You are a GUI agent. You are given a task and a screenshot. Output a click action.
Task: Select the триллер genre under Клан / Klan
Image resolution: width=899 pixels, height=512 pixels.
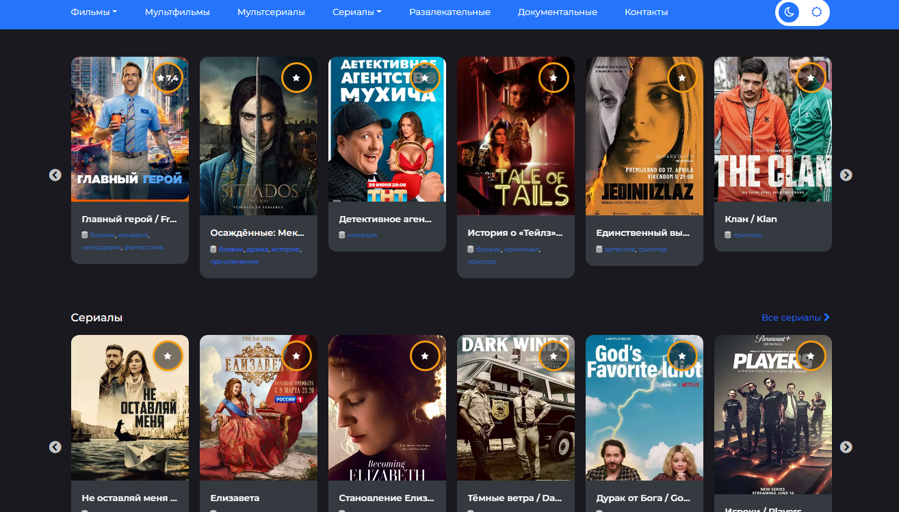748,234
